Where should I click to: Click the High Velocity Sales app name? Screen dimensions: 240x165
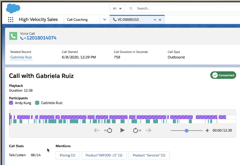[x=38, y=19]
